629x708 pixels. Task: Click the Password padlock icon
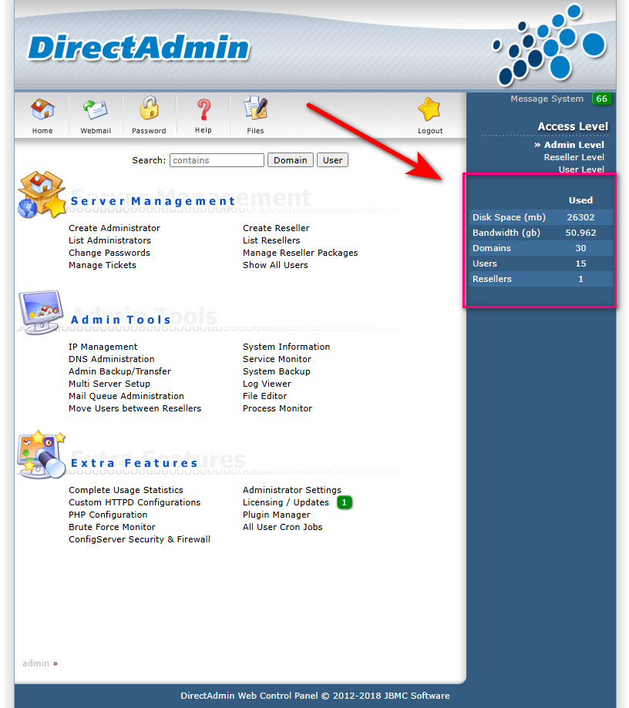[149, 110]
